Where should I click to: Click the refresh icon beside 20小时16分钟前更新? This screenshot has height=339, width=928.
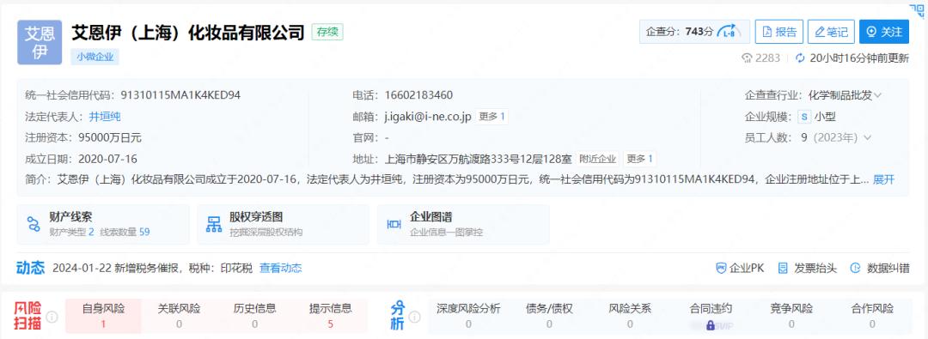coord(800,58)
